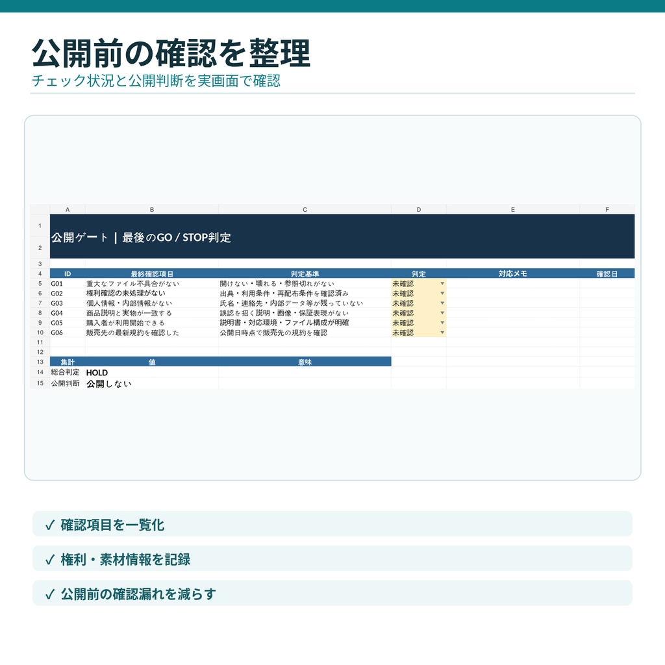
Task: Open the 判定 dropdown for row G06
Action: [x=442, y=332]
